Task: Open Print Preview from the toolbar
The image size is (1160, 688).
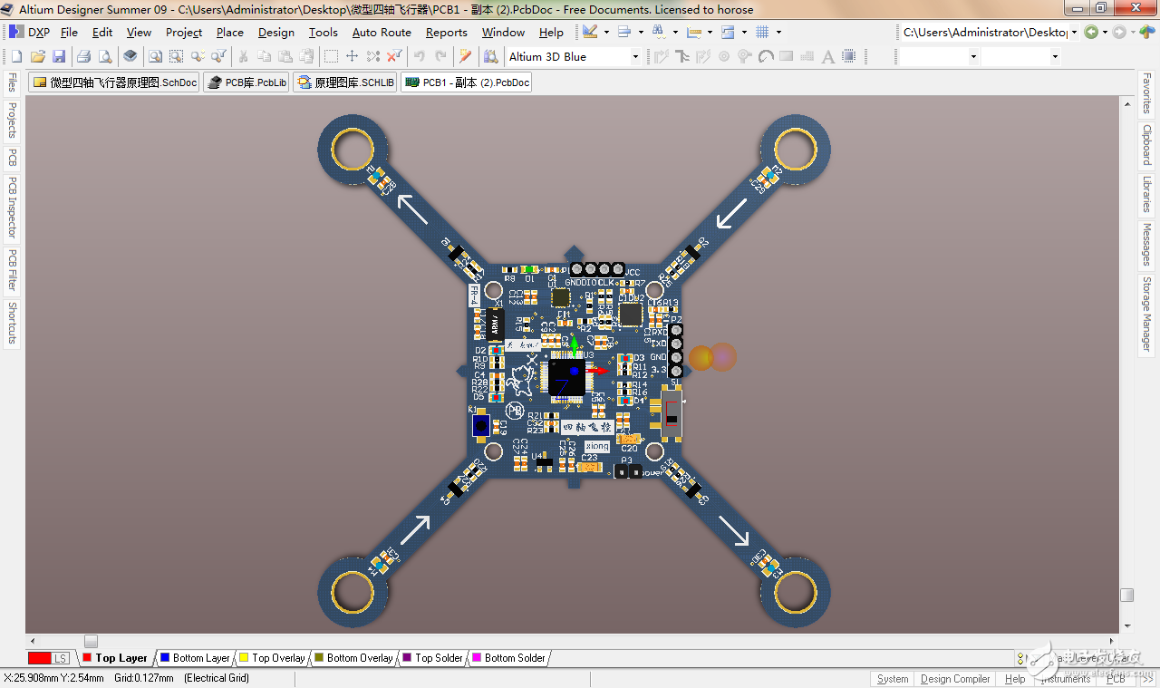Action: point(105,56)
